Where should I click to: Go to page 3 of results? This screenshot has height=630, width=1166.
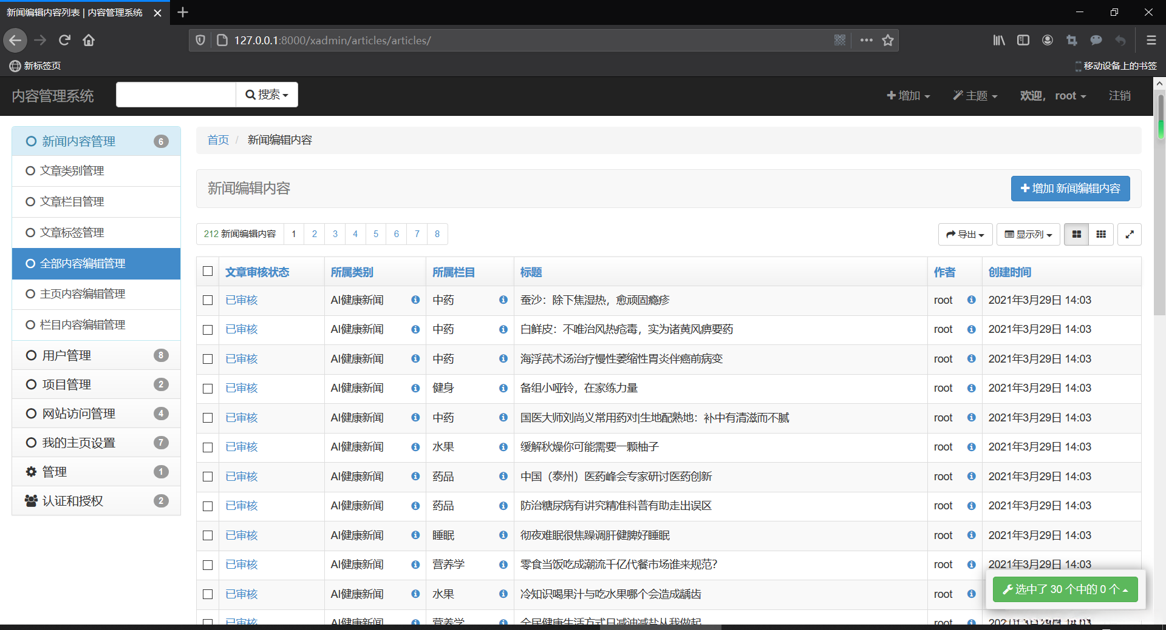coord(335,234)
